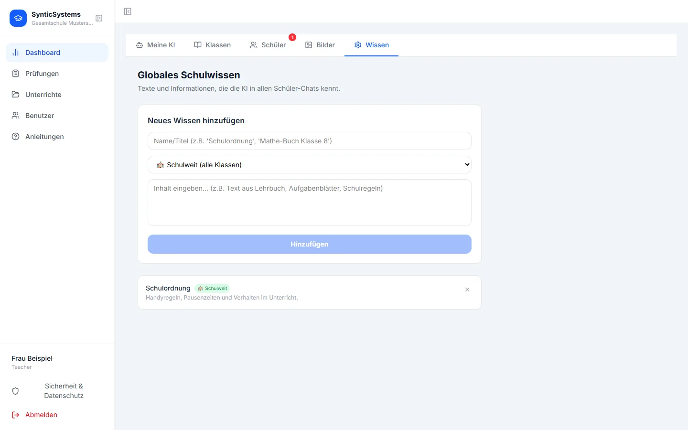Open Benutzer in the sidebar
This screenshot has height=430, width=688.
tap(57, 116)
